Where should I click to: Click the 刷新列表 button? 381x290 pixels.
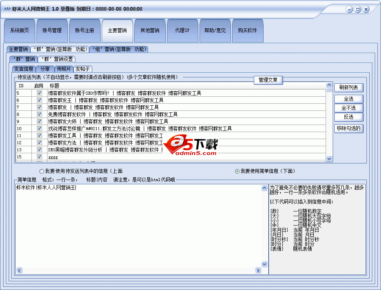pos(349,88)
